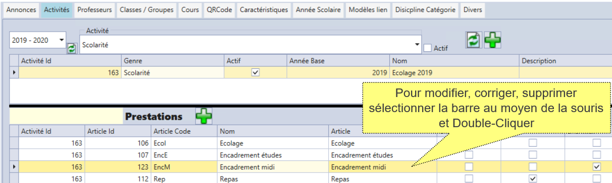Open Disicpline Catégorie tab

(x=426, y=10)
